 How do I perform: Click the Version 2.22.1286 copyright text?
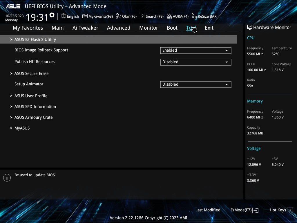pos(148,218)
